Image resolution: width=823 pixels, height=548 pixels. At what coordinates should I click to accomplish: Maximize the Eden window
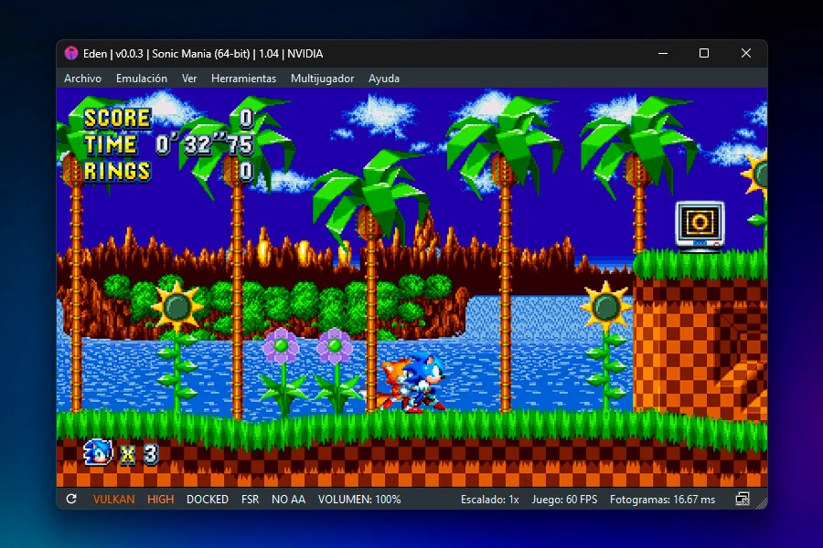[x=704, y=54]
